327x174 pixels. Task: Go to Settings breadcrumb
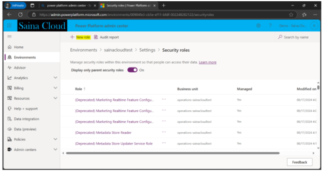pyautogui.click(x=147, y=50)
